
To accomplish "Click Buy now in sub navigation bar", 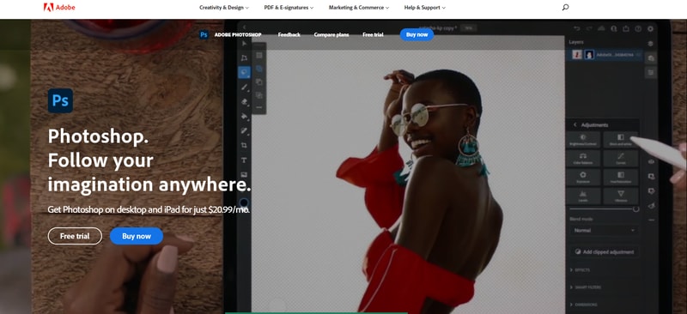I will (x=416, y=34).
